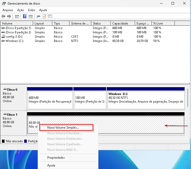Screen dimensions: 191x169
Task: Sort list by Capacidade column header
Action: pos(120,23)
